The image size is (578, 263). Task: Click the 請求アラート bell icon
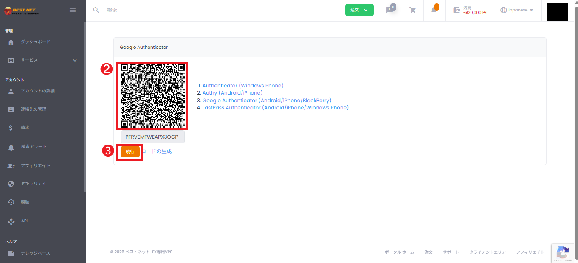point(11,146)
